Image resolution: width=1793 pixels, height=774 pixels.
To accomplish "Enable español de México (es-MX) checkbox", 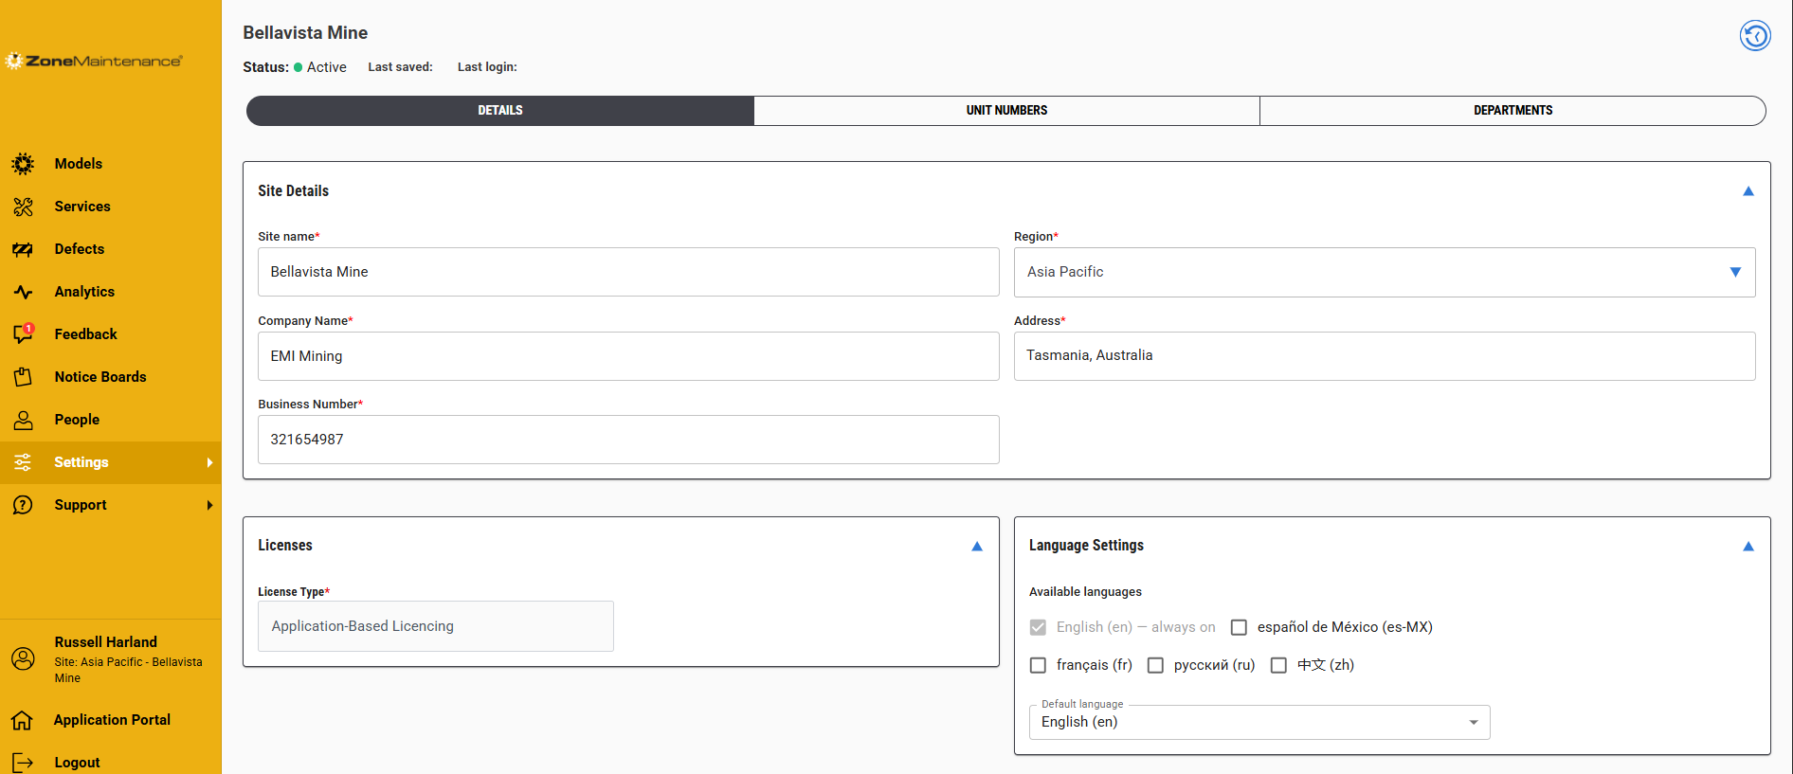I will coord(1239,627).
